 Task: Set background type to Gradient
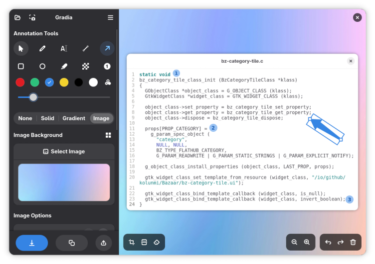(74, 118)
